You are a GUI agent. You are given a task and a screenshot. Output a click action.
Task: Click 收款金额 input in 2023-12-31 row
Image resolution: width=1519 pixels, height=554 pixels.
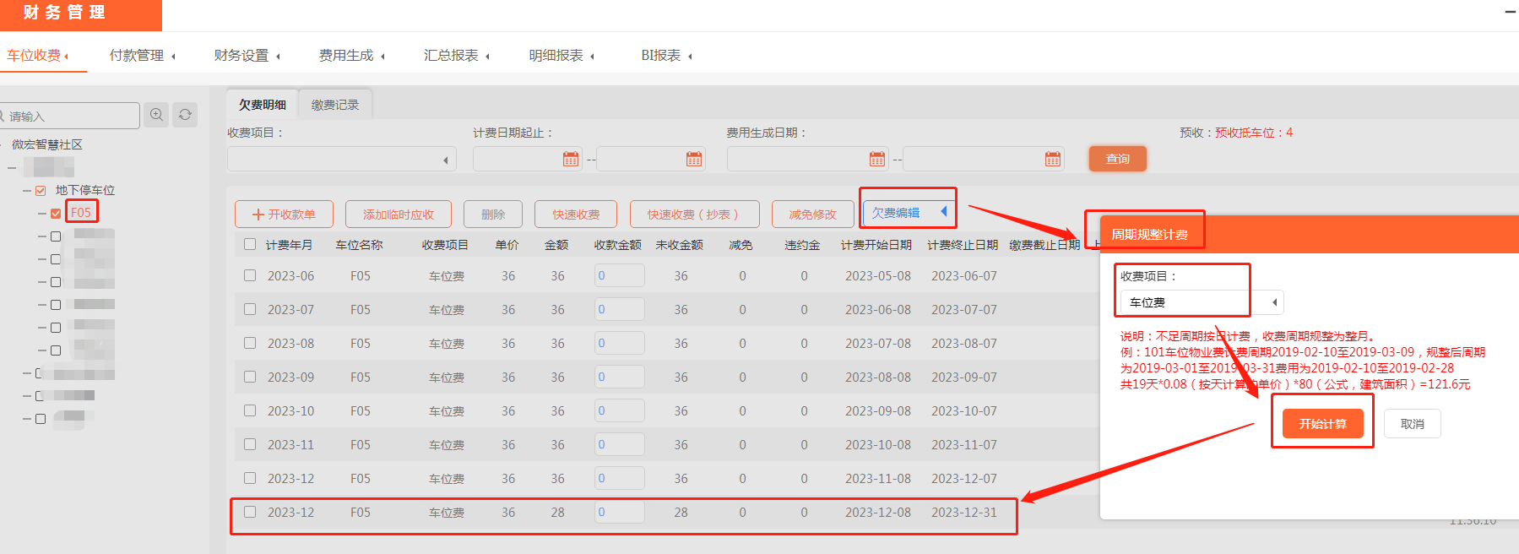point(620,512)
